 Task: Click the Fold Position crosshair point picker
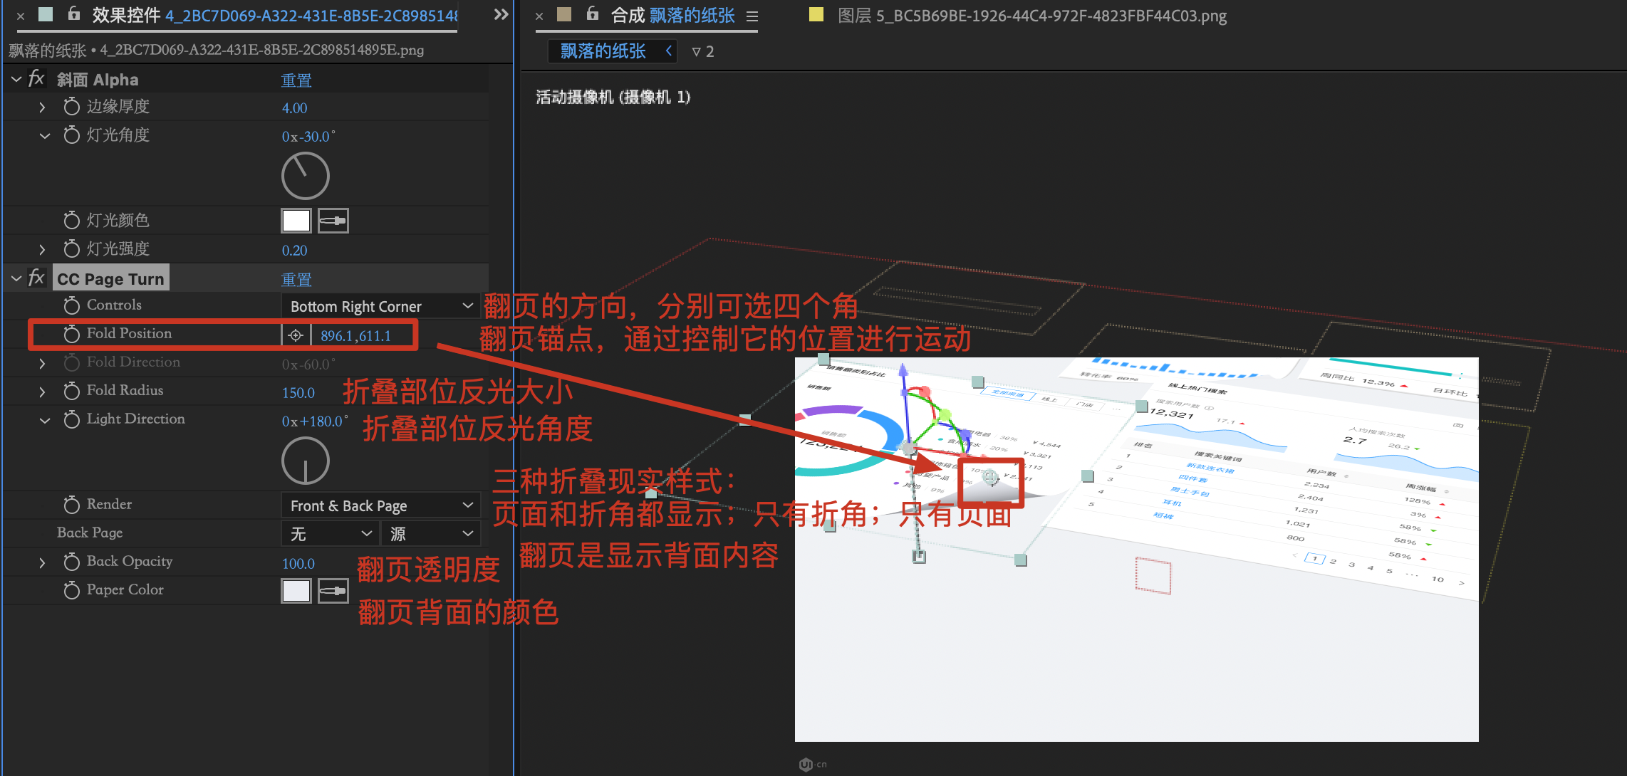coord(296,335)
